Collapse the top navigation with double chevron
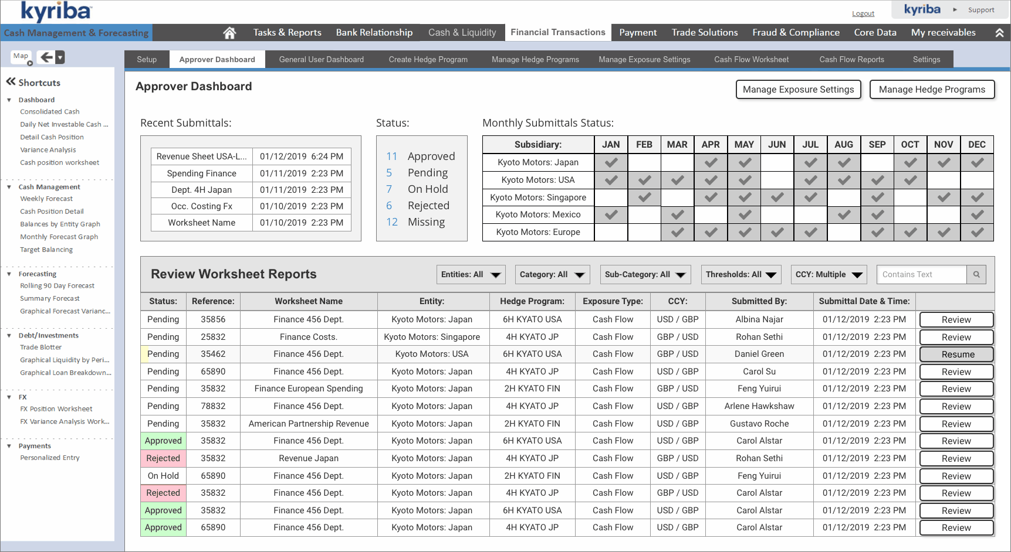 999,33
